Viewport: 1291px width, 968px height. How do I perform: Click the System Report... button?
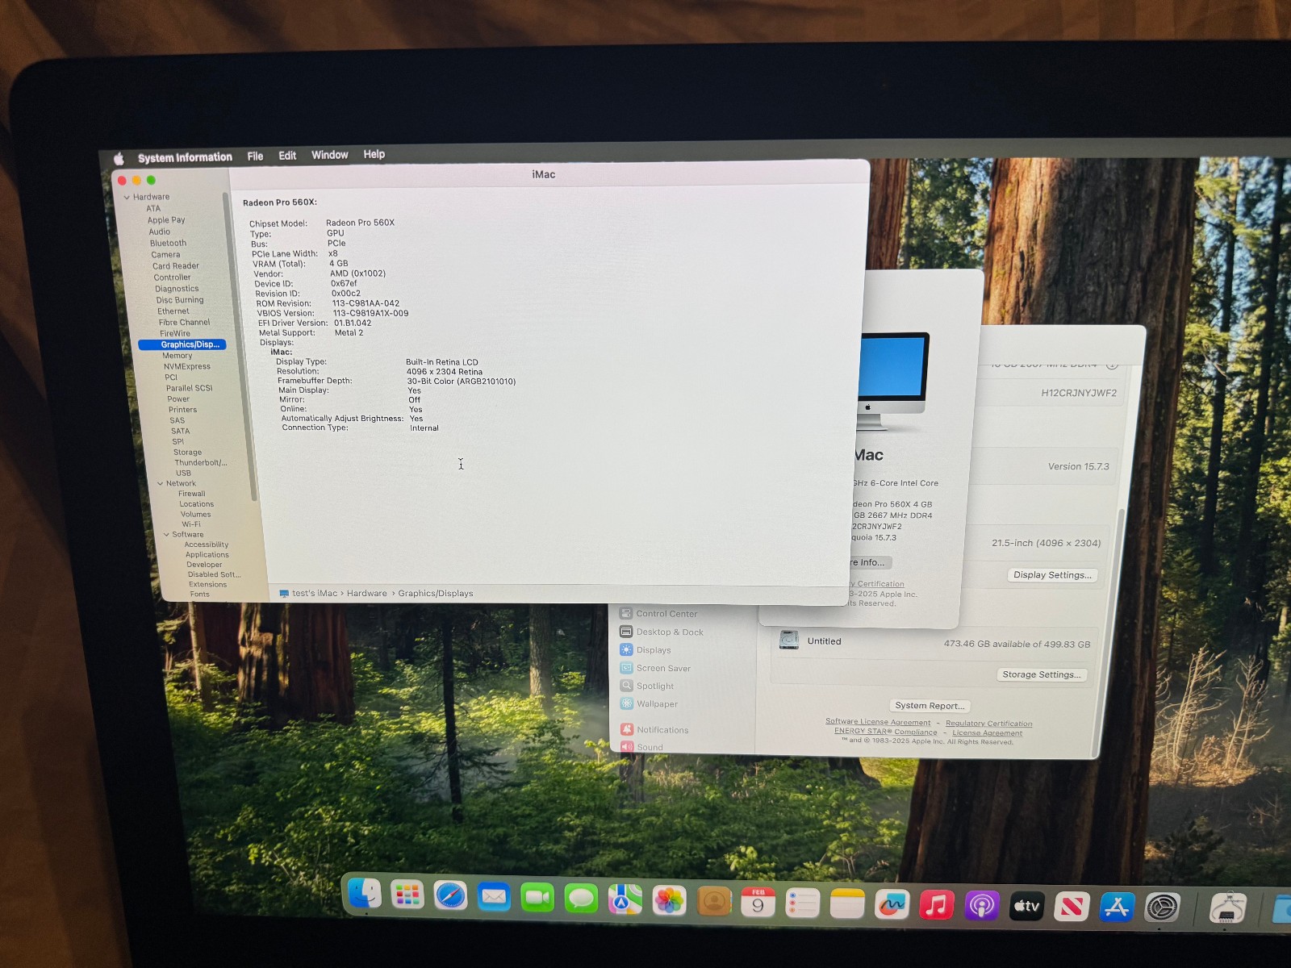point(930,706)
